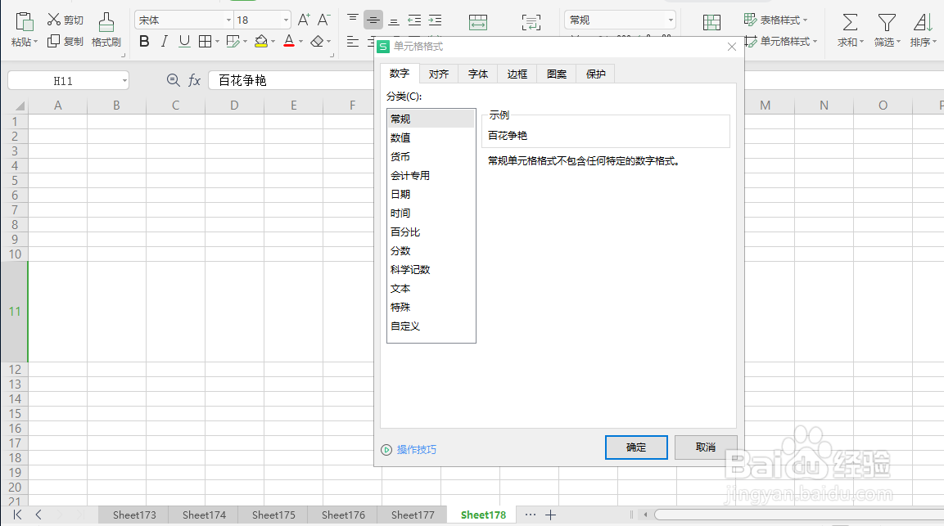Select 文本 in the category list
Image resolution: width=944 pixels, height=526 pixels.
[400, 288]
